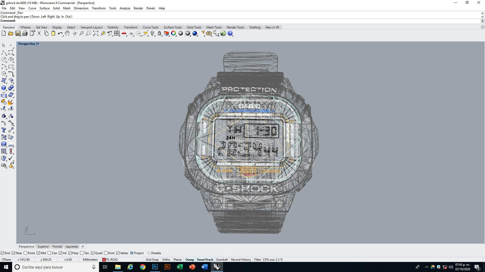Click the Print icon
This screenshot has width=485, height=272.
(x=25, y=33)
